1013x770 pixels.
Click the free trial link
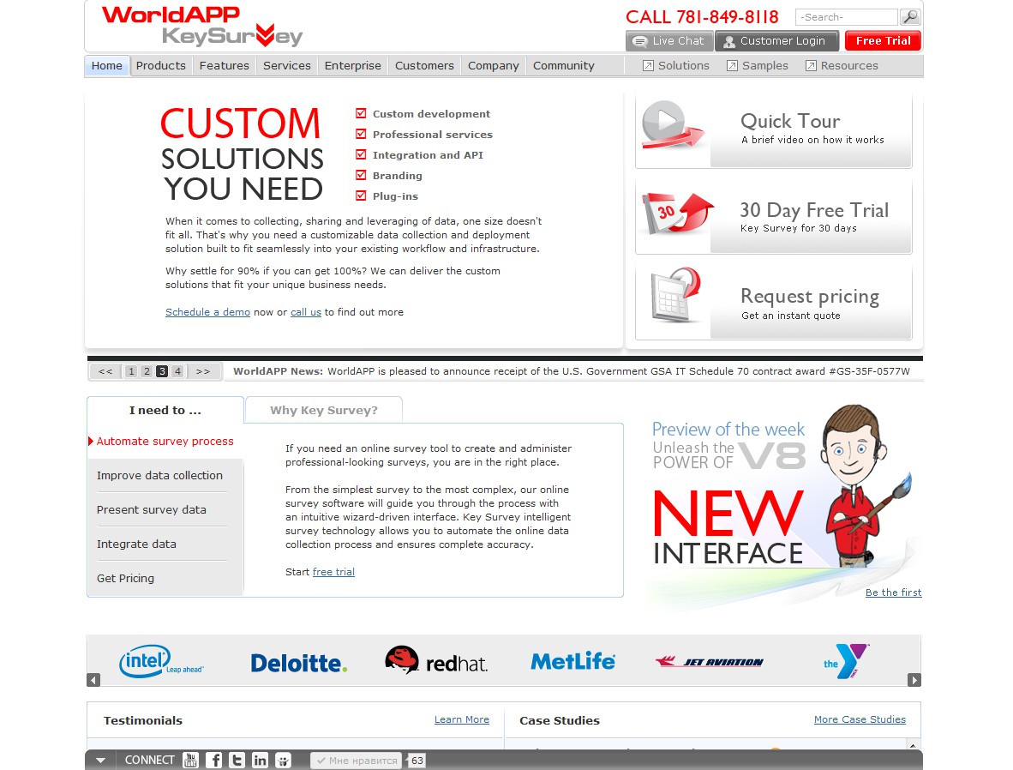[x=333, y=572]
